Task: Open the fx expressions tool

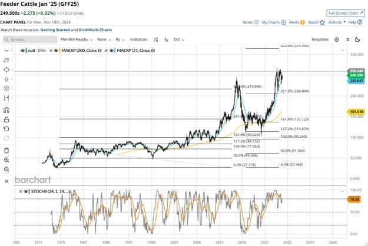Action: [166, 39]
